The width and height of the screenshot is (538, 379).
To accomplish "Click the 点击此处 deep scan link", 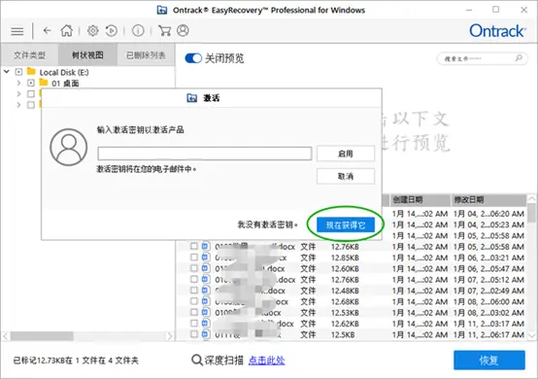I will coord(267,361).
